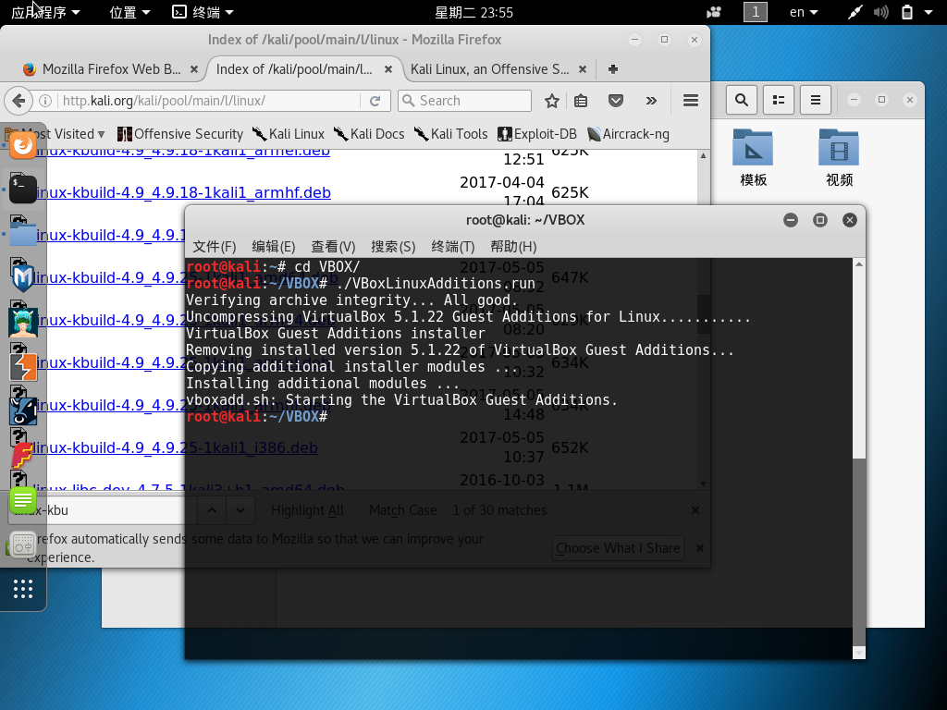Close the Kali Linux Offensive Security tab
This screenshot has height=710, width=947.
pos(583,68)
